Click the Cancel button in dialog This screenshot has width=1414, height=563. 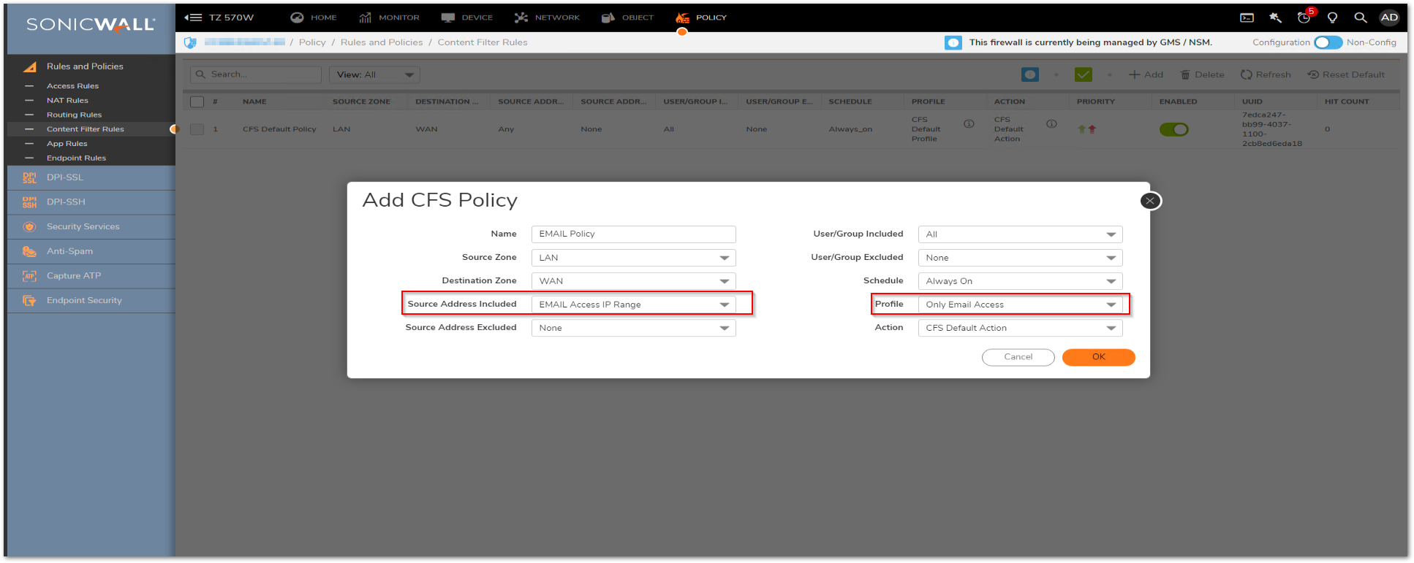click(1018, 357)
